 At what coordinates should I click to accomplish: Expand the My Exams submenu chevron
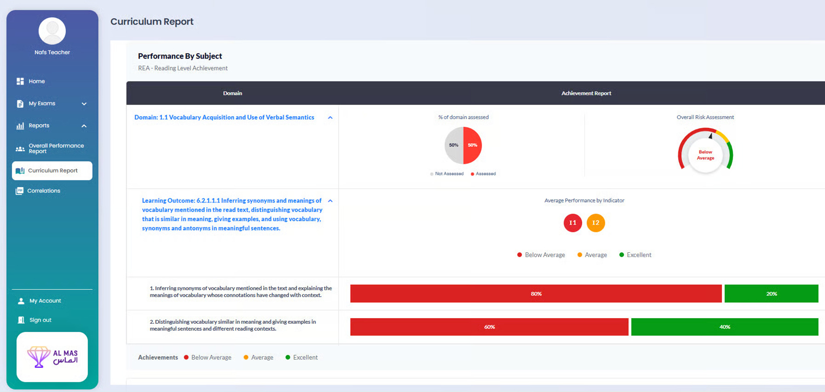click(x=84, y=104)
